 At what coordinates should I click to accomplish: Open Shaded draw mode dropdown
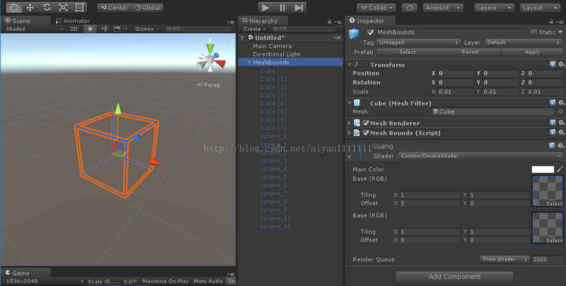34,29
